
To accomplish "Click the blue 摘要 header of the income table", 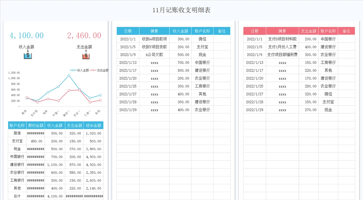I will 154,31.
